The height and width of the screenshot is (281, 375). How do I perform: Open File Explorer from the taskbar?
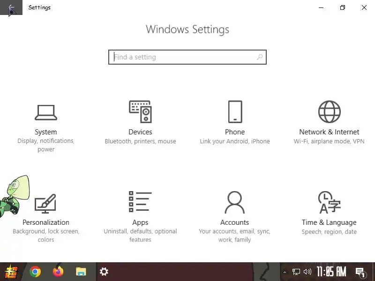[81, 272]
